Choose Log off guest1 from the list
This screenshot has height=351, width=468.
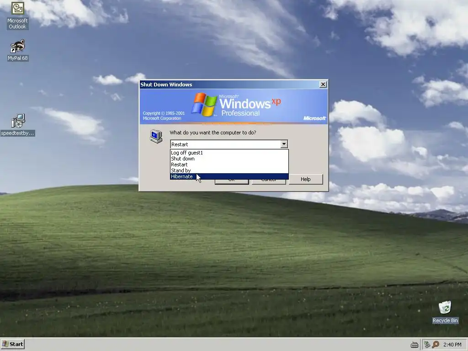(229, 153)
